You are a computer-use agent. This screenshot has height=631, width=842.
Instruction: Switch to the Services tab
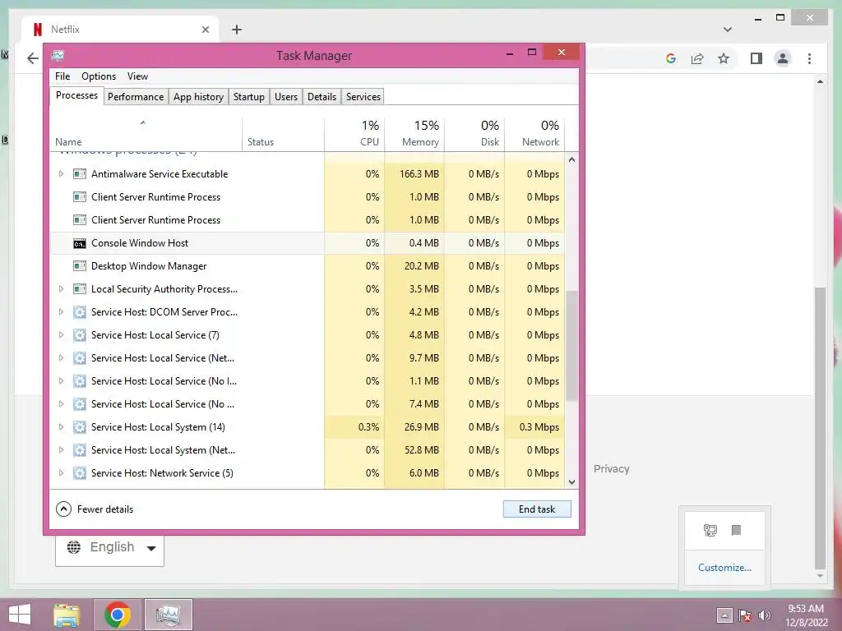point(363,97)
